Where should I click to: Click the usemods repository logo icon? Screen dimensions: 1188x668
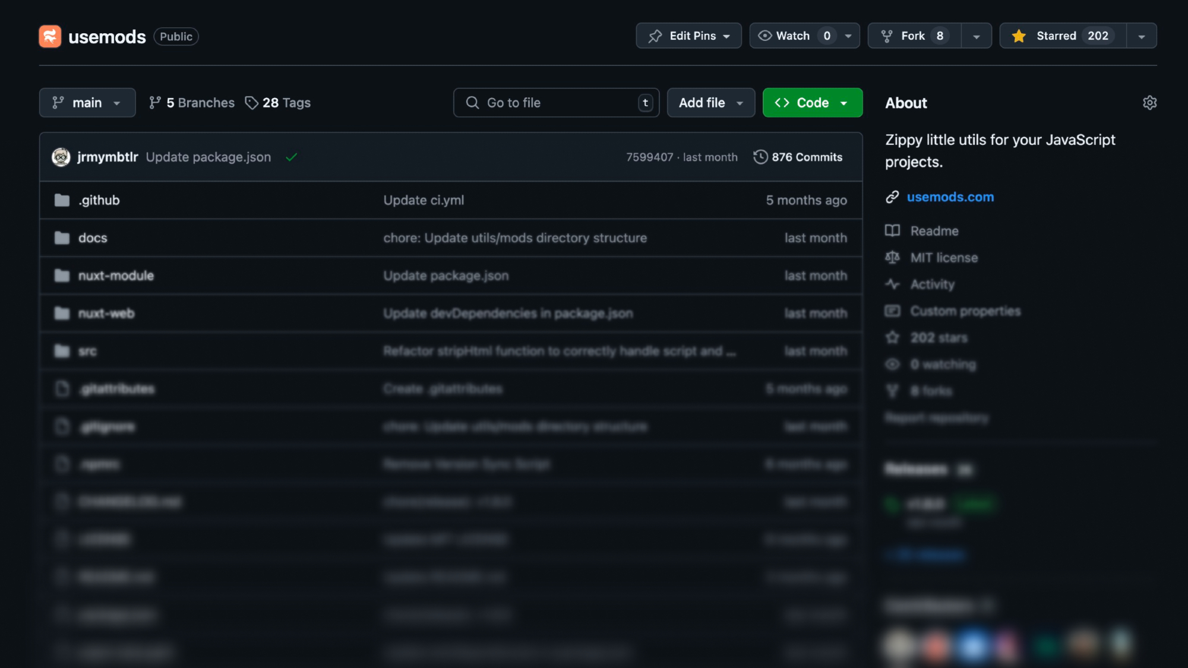point(50,36)
